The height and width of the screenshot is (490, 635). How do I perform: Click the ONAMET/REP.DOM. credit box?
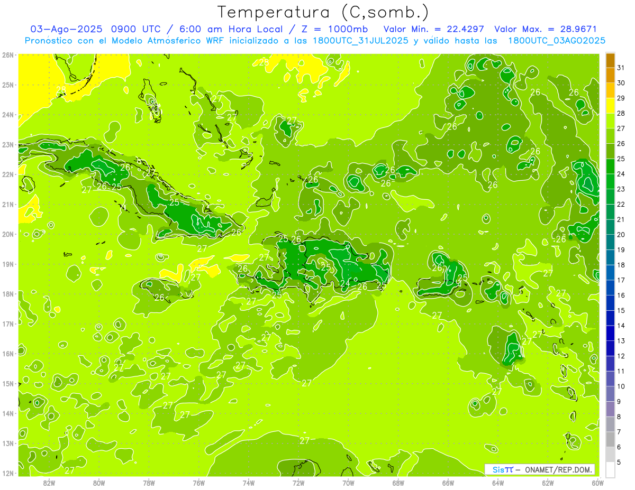point(540,469)
